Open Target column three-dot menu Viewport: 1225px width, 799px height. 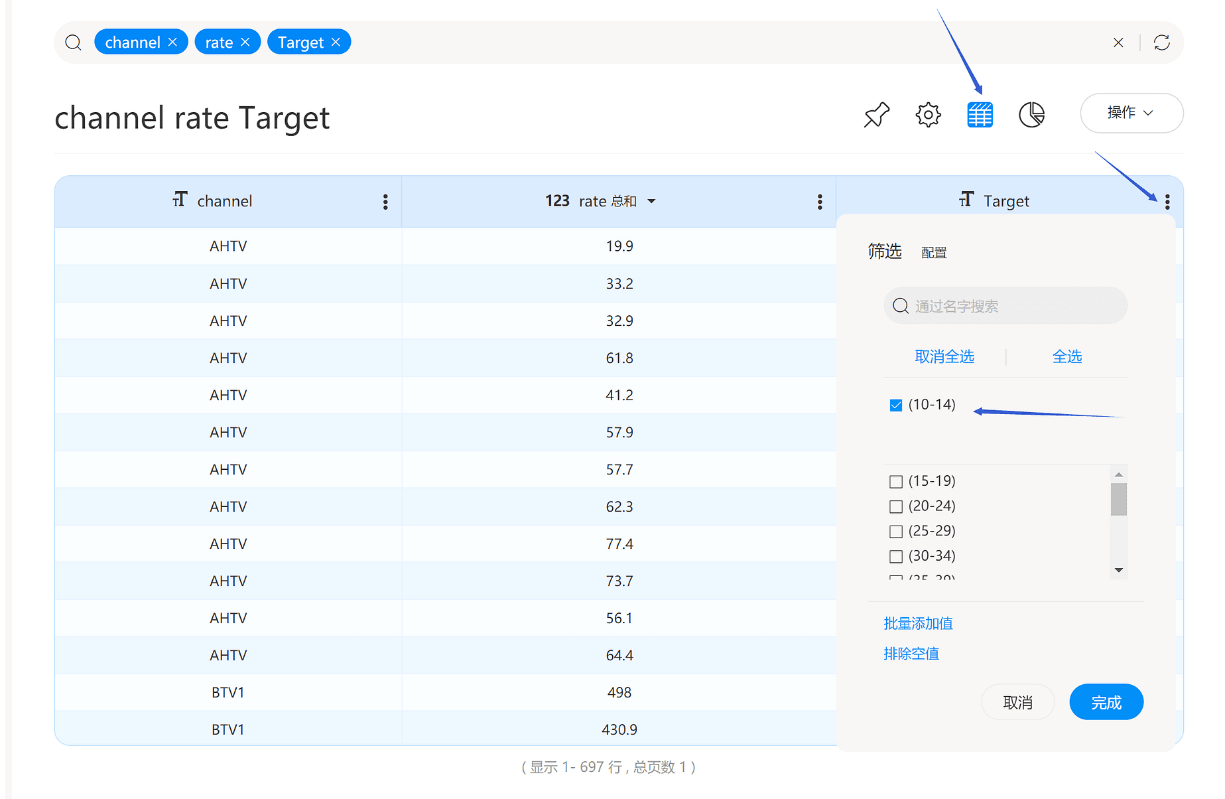(1167, 202)
